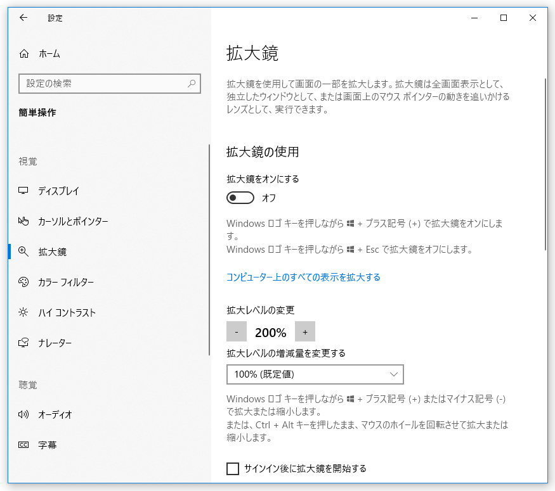Click the ハイ コントラスト sun icon
Screen dimensions: 555x491
(x=23, y=312)
